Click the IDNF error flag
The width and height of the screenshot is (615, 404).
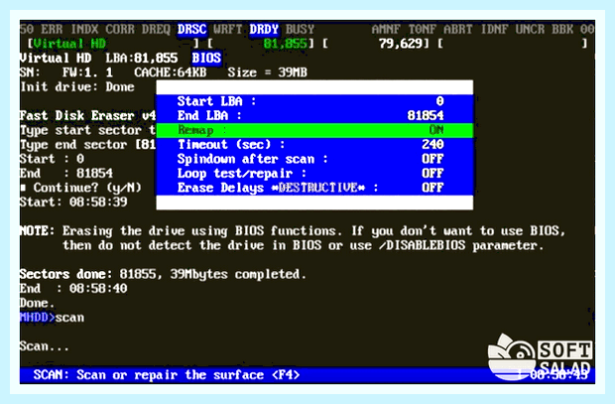point(494,29)
